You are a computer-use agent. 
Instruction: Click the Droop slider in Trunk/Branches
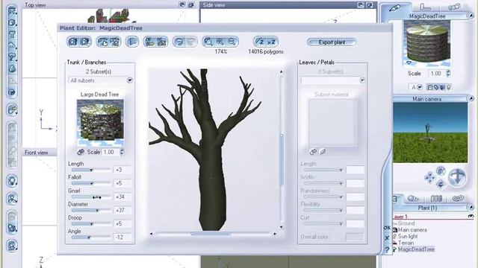tap(91, 223)
